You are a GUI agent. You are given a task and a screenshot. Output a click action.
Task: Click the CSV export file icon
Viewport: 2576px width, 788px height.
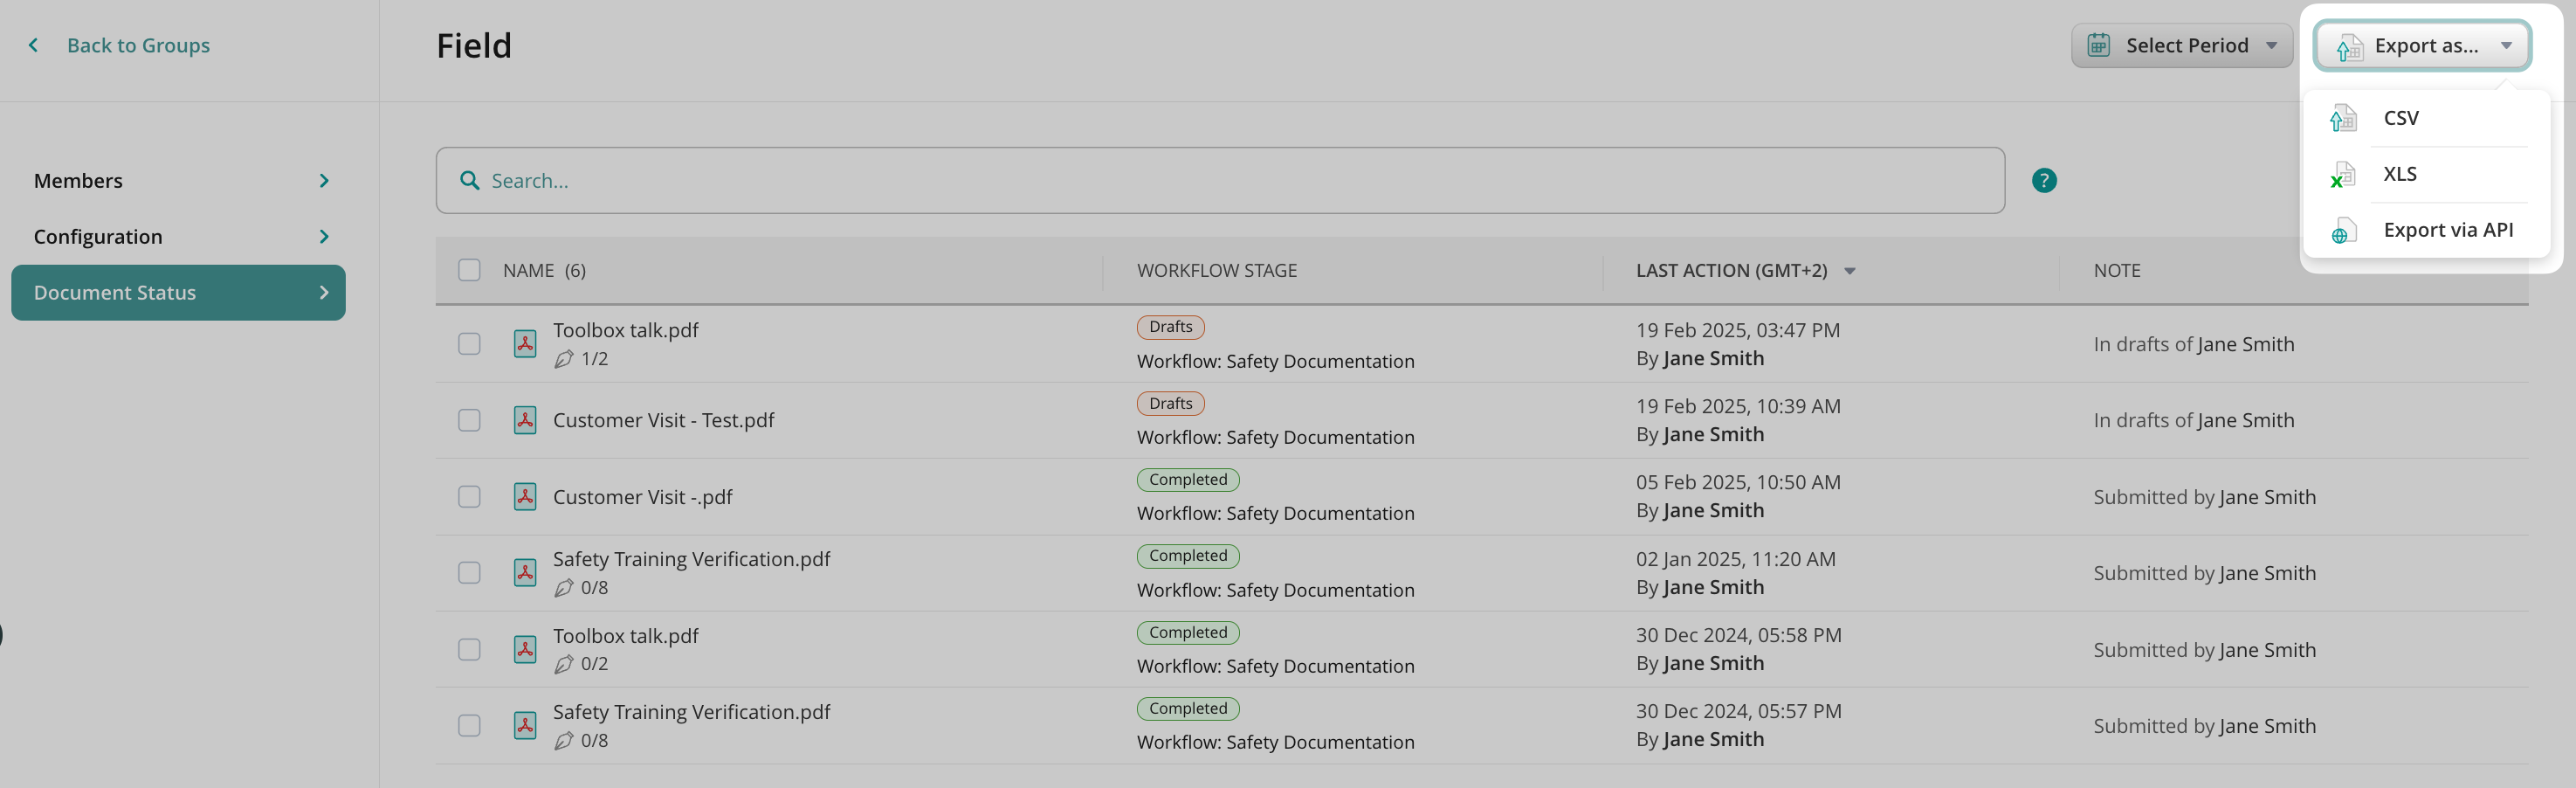(x=2342, y=118)
